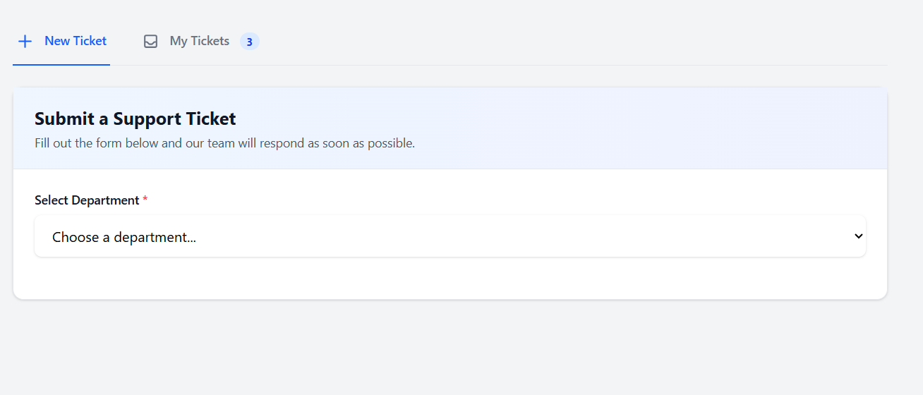Click the blue underline beneath New Ticket
This screenshot has width=923, height=395.
(61, 65)
